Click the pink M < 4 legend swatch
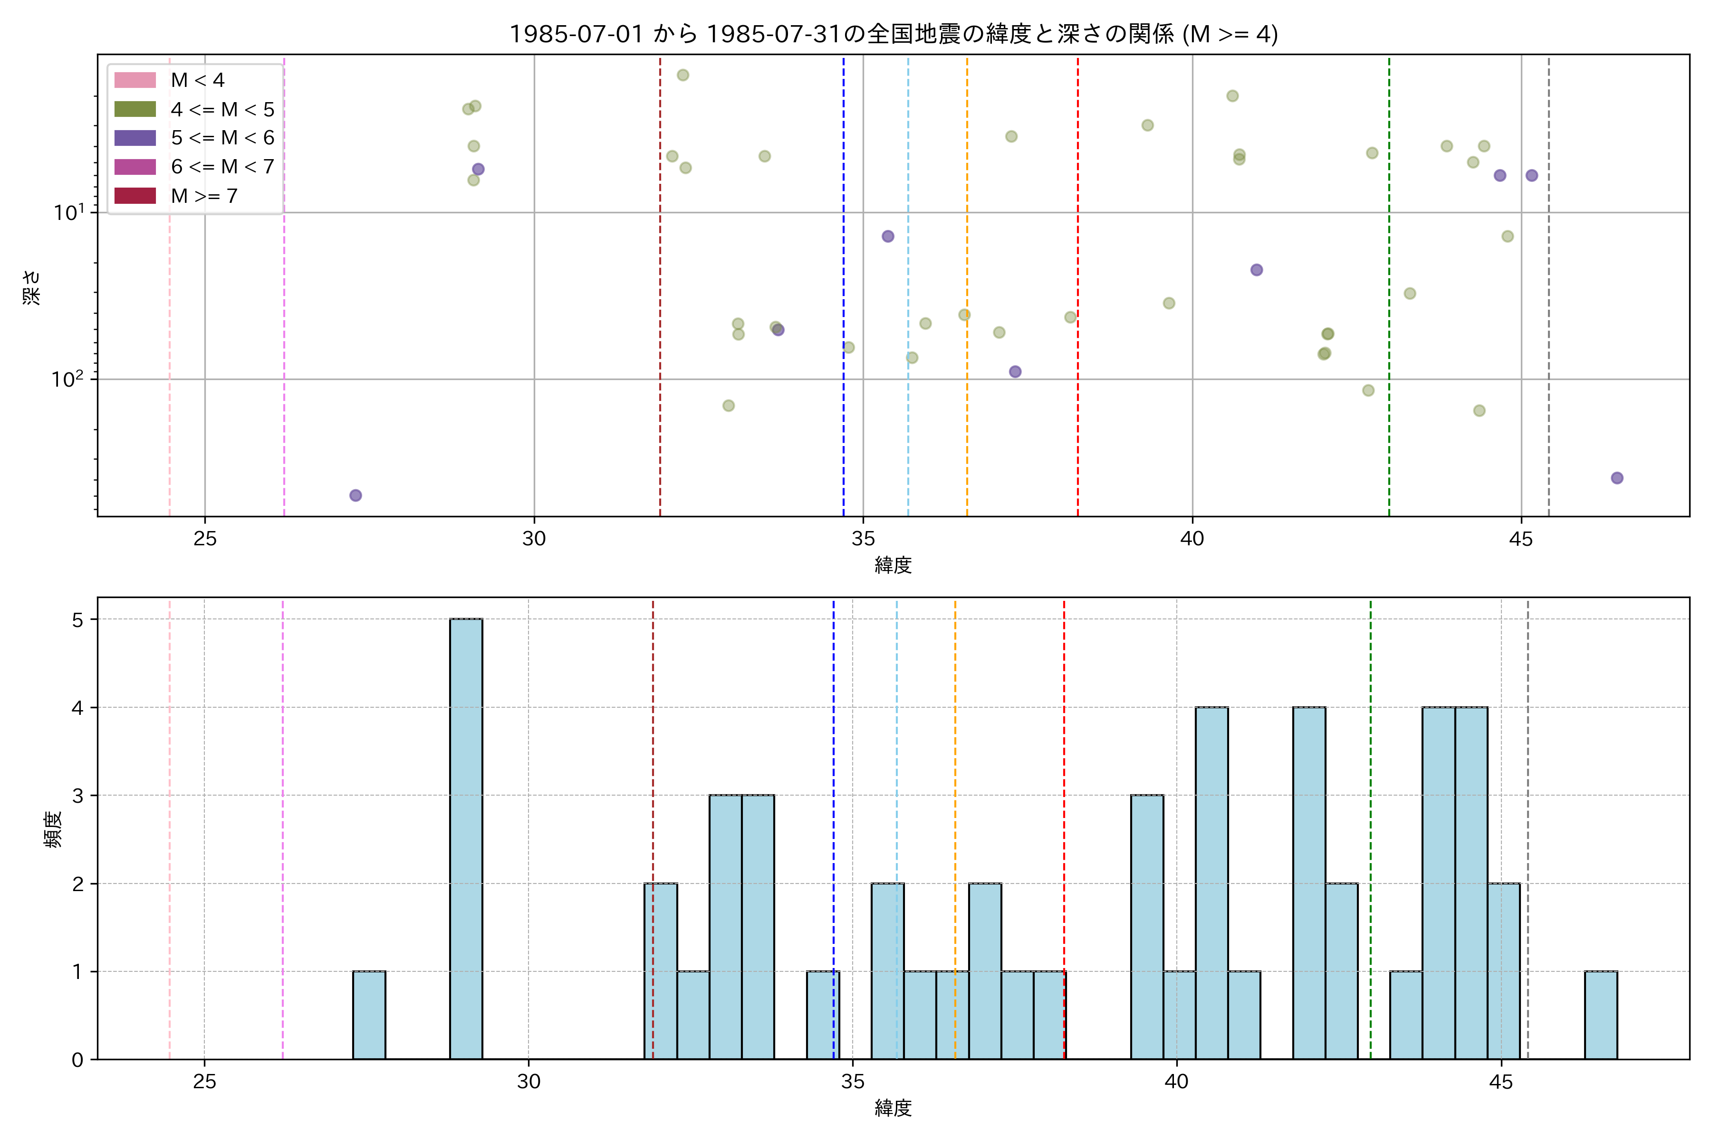The width and height of the screenshot is (1711, 1140). click(x=135, y=80)
